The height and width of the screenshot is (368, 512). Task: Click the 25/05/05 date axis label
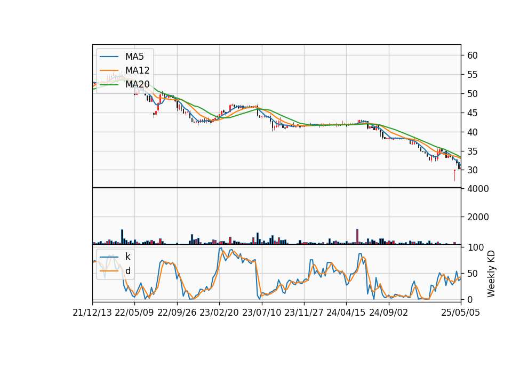point(461,313)
